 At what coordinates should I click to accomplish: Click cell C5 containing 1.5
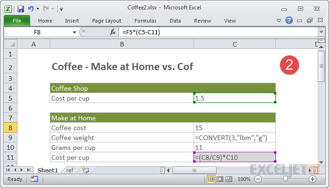[235, 98]
